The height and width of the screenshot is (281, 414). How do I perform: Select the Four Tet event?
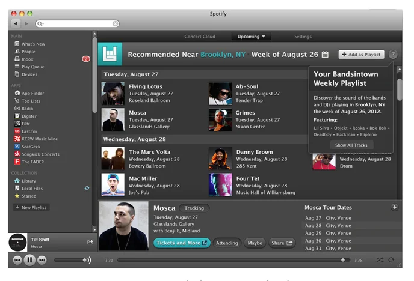click(x=252, y=185)
